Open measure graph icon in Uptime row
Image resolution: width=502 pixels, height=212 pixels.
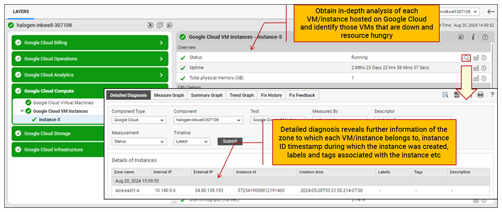(x=476, y=68)
